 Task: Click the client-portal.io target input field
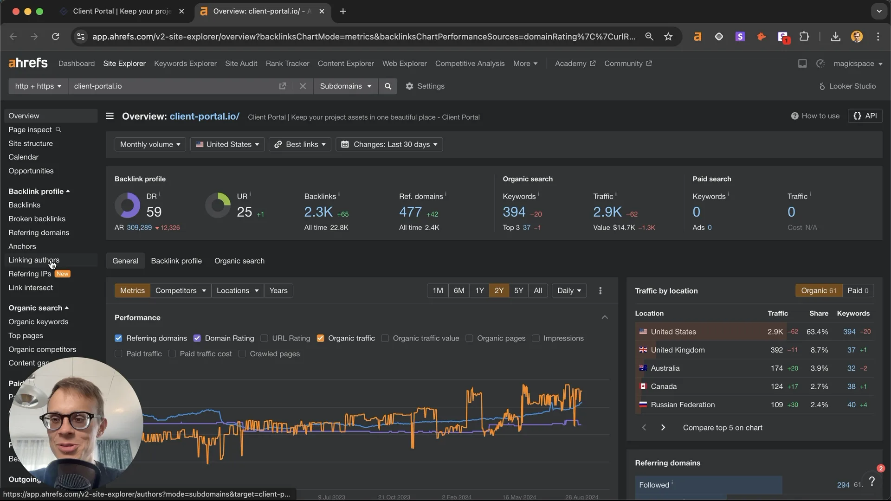[x=172, y=86]
